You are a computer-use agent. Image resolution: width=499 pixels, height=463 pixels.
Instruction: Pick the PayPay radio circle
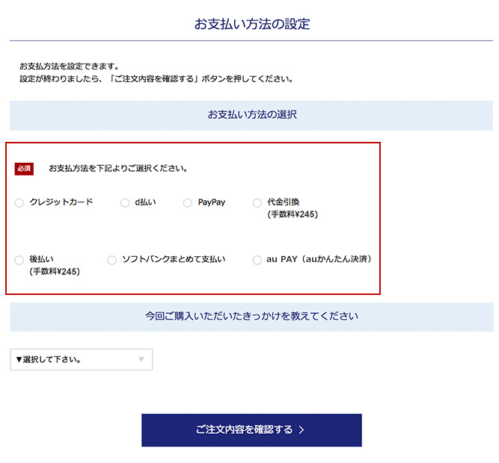(x=188, y=203)
